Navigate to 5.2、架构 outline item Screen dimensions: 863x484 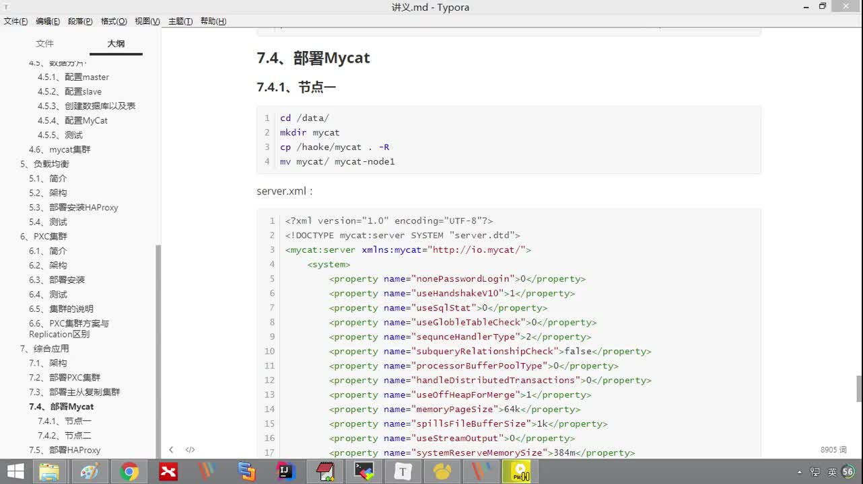[x=48, y=193]
